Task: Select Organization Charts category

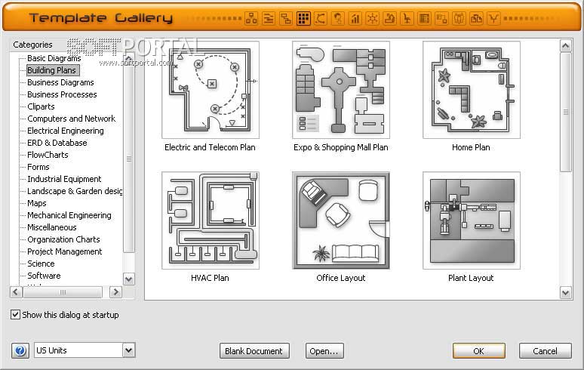Action: click(x=63, y=239)
